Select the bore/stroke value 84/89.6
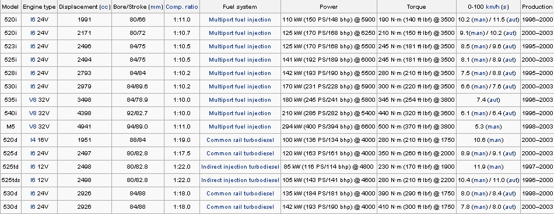This screenshot has height=214, width=554. click(138, 87)
